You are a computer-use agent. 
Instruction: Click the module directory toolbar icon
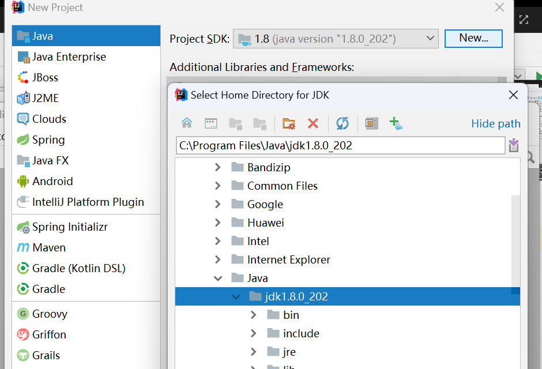(259, 123)
